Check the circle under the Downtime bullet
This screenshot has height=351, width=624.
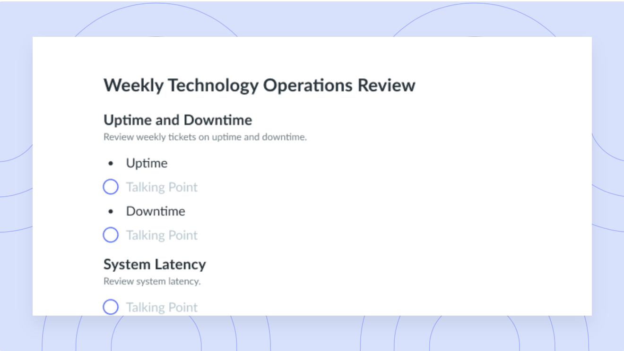(x=111, y=235)
